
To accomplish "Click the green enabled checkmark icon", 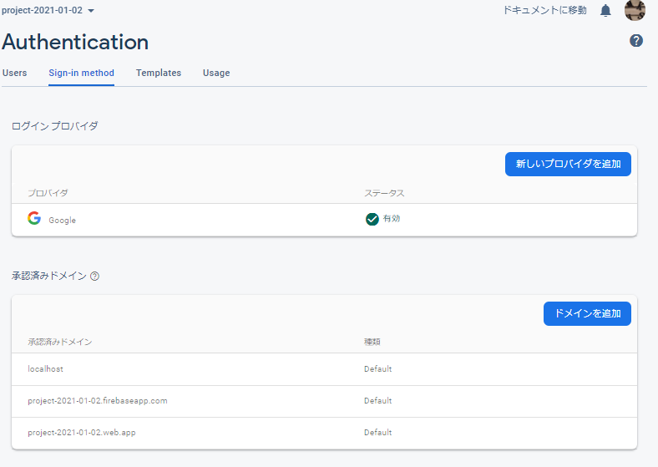I will point(372,219).
